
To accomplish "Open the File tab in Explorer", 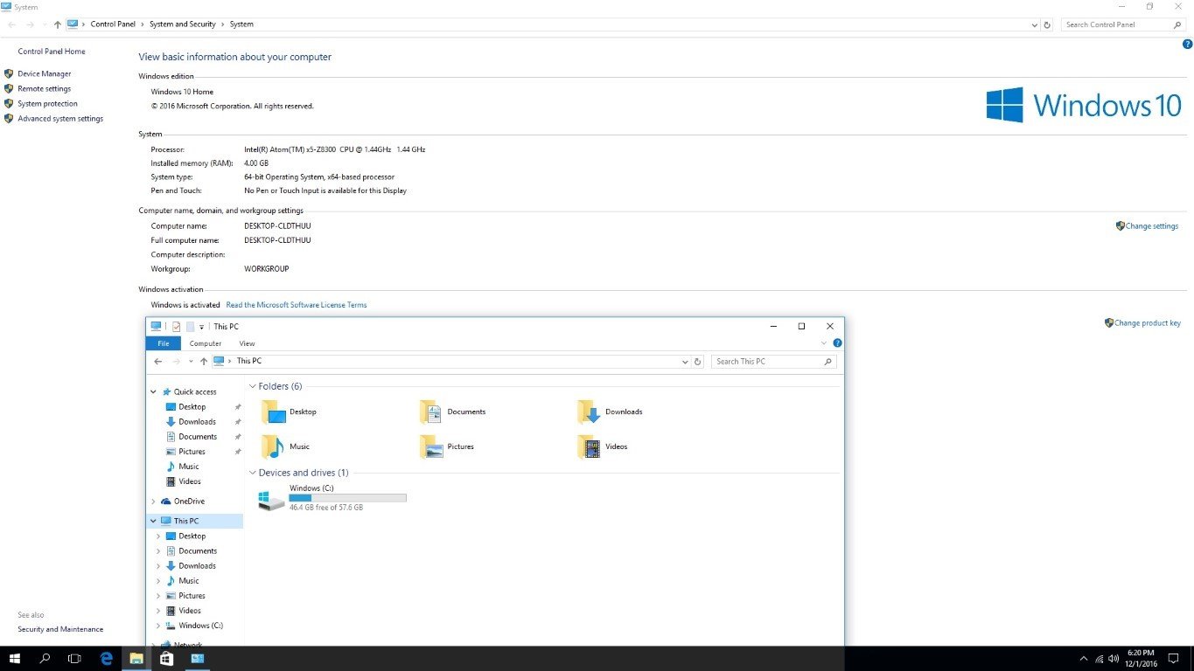I will [x=164, y=343].
